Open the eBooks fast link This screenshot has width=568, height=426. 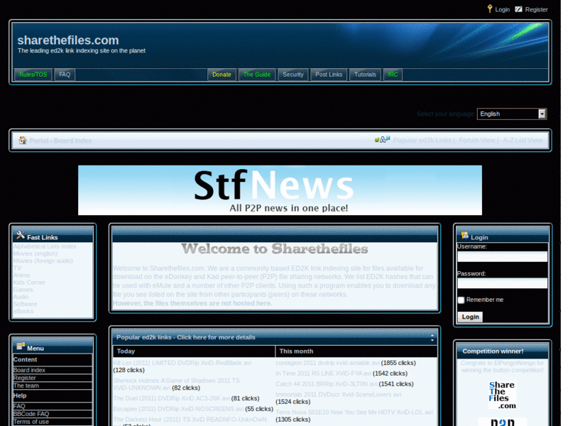click(x=23, y=312)
